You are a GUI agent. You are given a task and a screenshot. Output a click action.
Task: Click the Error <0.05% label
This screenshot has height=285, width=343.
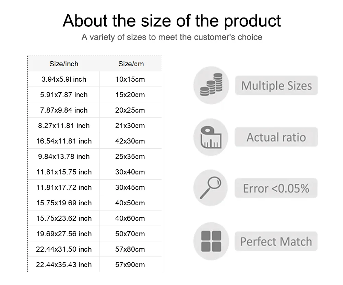276,188
